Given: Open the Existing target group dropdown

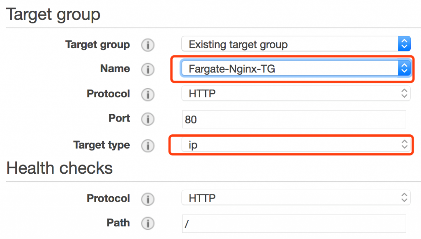Looking at the screenshot, I should [296, 44].
